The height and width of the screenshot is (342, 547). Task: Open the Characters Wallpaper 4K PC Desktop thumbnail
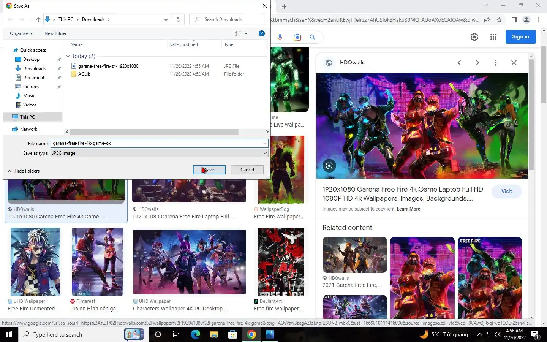[x=190, y=262]
